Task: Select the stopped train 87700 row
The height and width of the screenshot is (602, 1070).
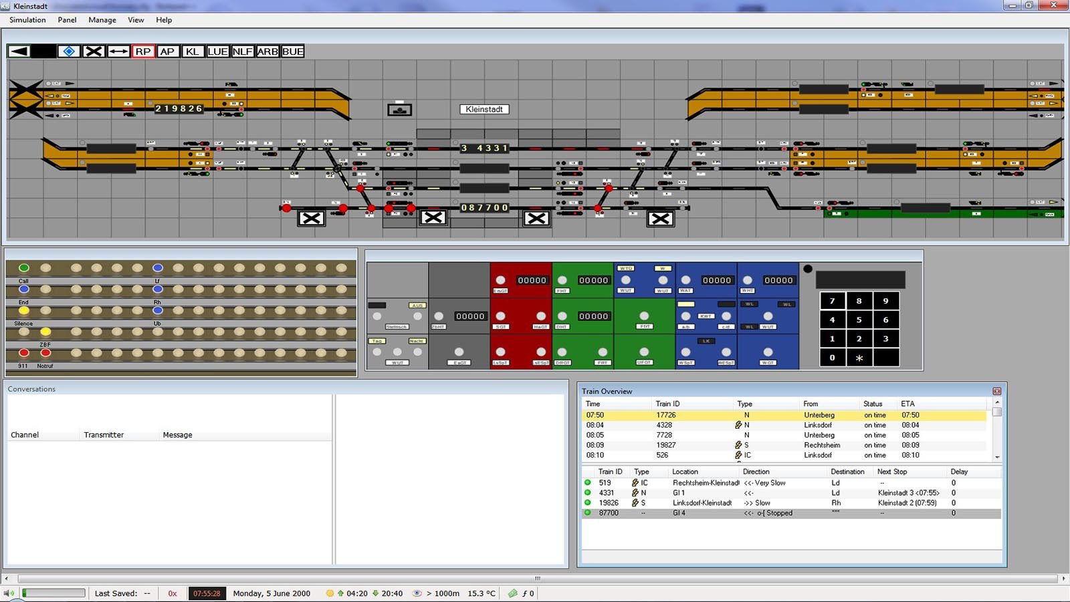Action: (x=792, y=513)
